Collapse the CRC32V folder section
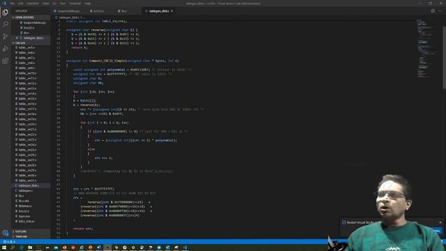This screenshot has width=446, height=251. pos(31,43)
